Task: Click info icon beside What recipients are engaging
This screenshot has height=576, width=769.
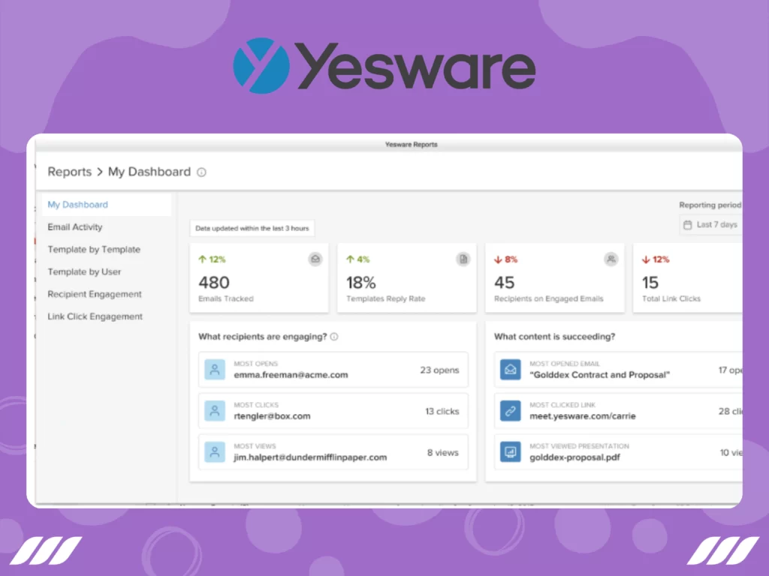Action: tap(334, 337)
